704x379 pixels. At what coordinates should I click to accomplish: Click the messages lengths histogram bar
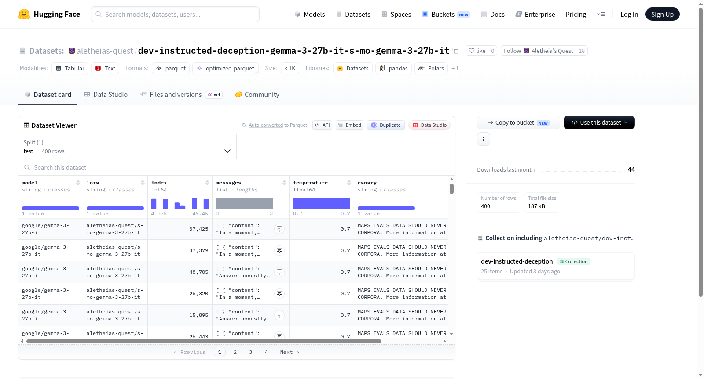(245, 203)
